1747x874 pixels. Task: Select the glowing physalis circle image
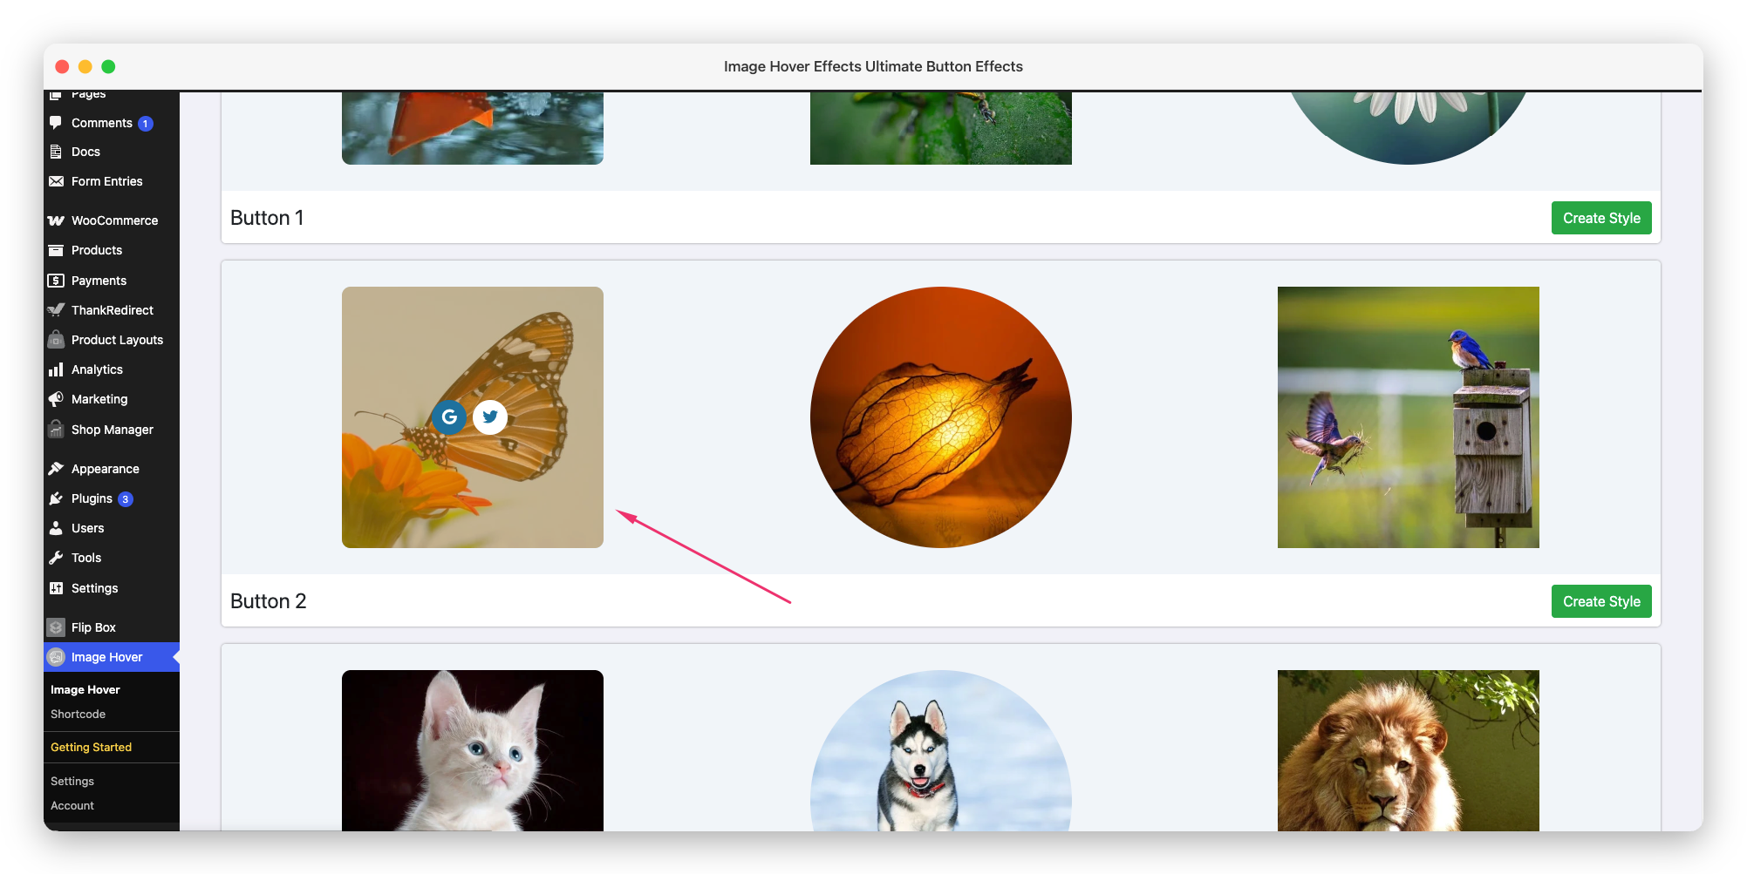click(x=941, y=417)
